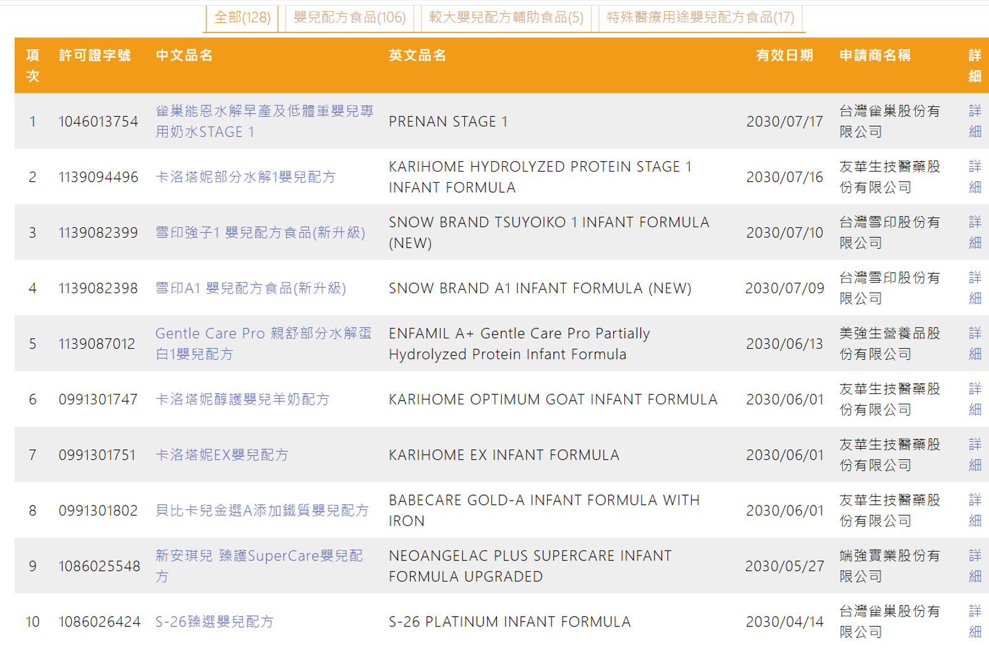The image size is (989, 658).
Task: Select license number 1046013754
Action: [98, 122]
